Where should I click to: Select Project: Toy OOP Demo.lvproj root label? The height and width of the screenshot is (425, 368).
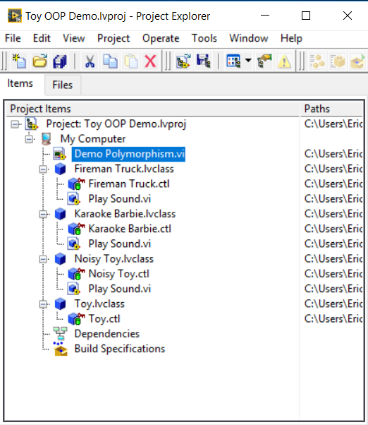[x=116, y=124]
